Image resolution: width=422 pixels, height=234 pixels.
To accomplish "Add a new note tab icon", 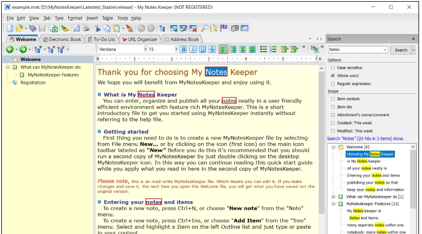I will [174, 28].
